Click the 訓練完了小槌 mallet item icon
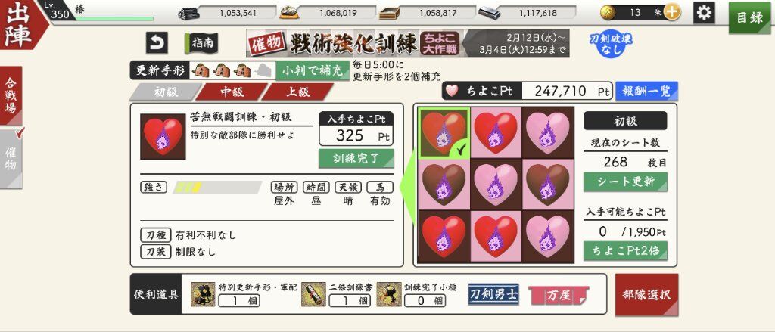The height and width of the screenshot is (332, 775). coord(389,294)
